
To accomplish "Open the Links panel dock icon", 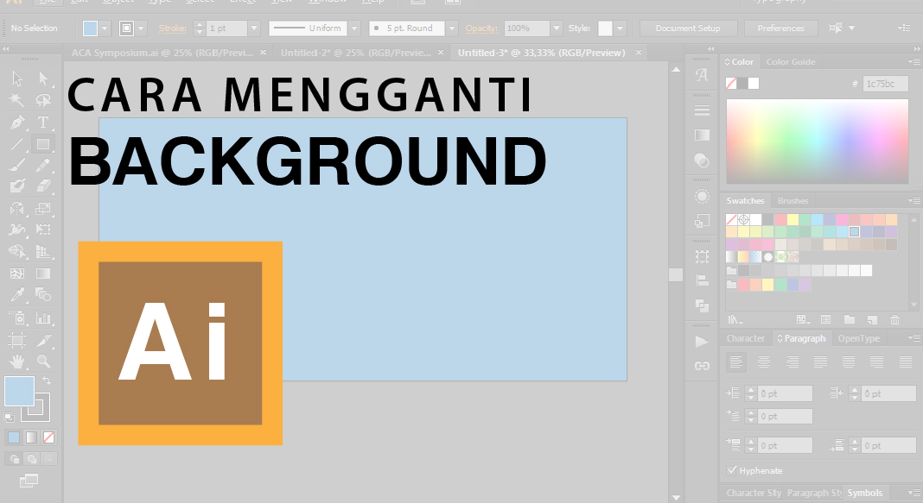I will click(x=702, y=366).
